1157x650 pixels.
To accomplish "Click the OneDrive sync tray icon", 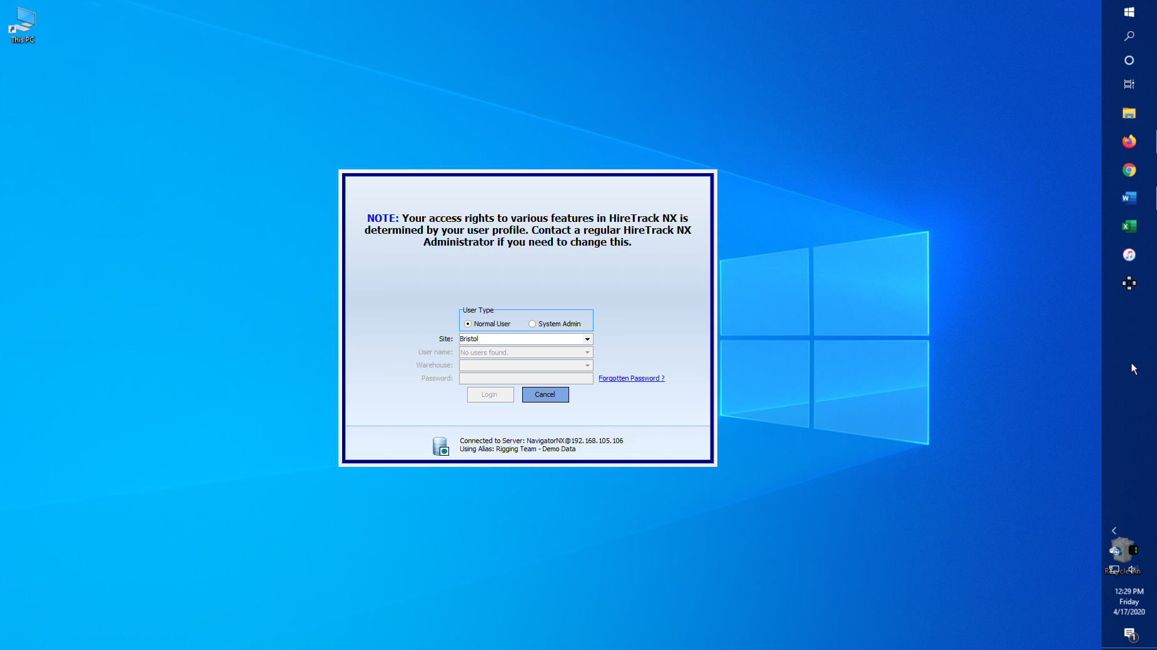I will coord(1115,551).
